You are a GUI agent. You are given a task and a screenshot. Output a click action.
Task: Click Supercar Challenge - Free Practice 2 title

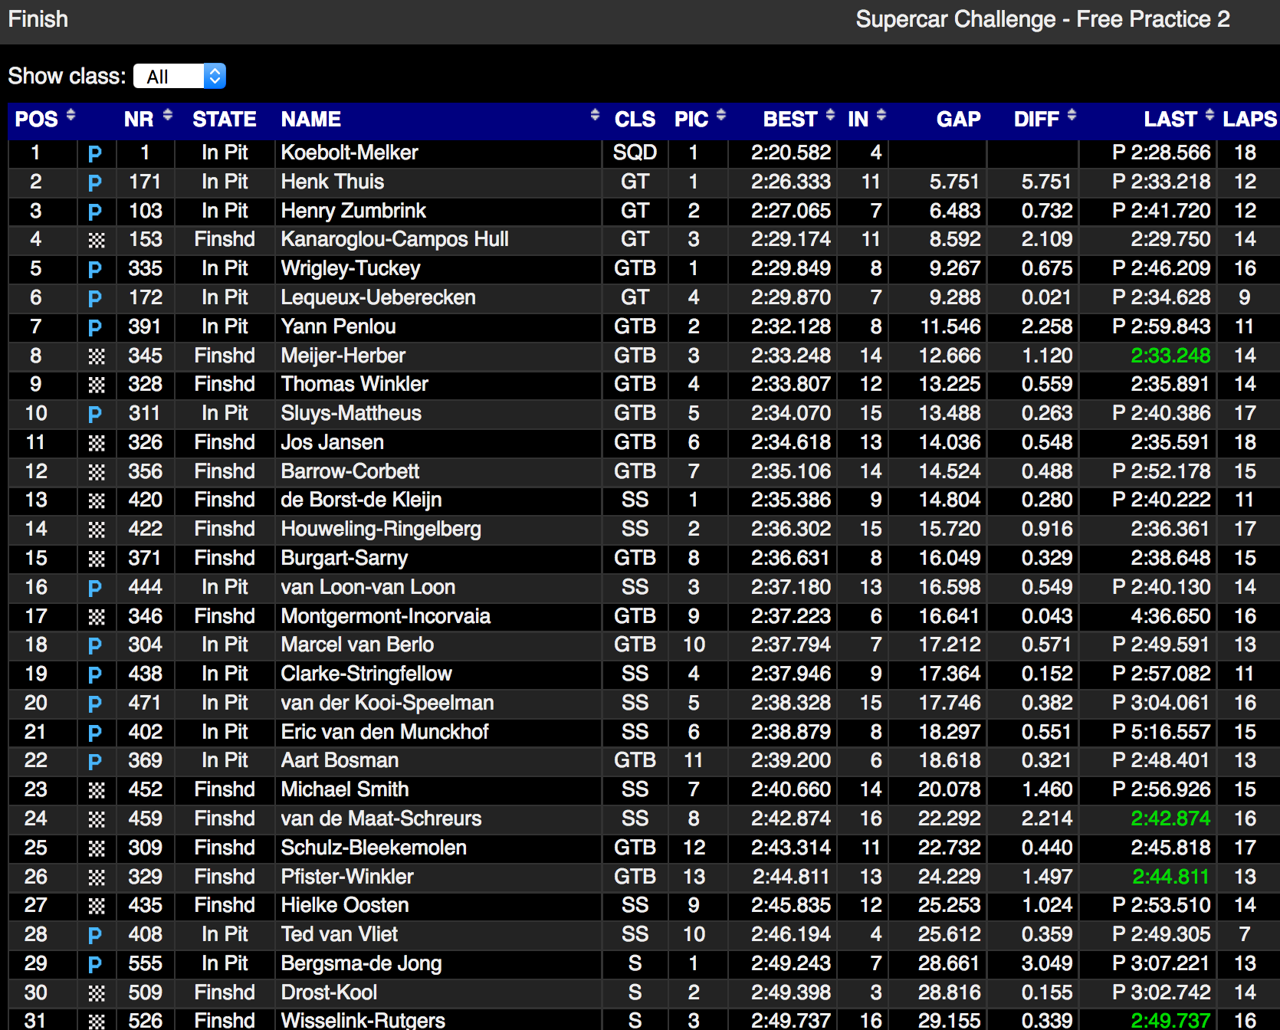(1042, 19)
